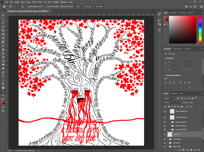This screenshot has width=204, height=152.
Task: Open the Filter menu
Action: coord(41,2)
